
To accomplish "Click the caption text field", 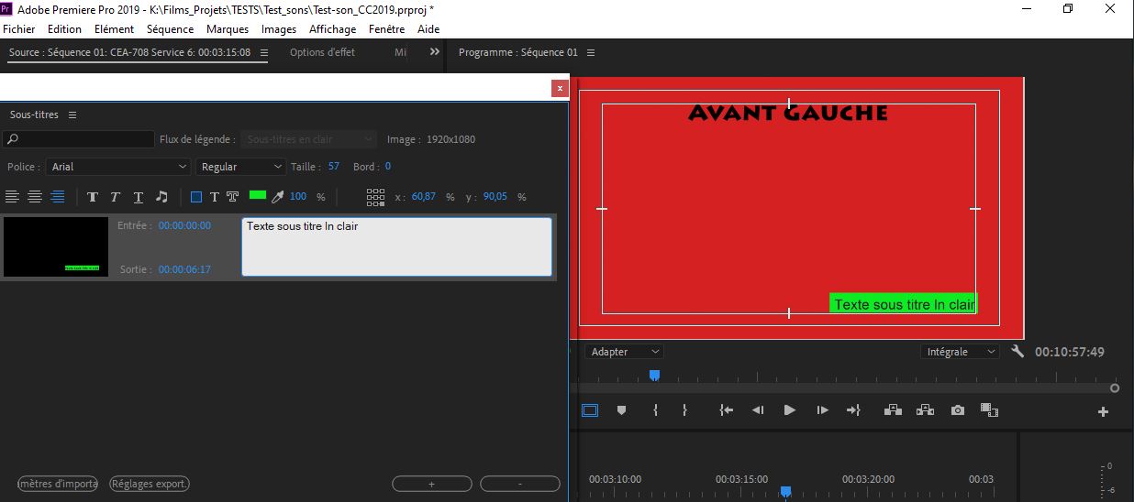I will coord(396,246).
